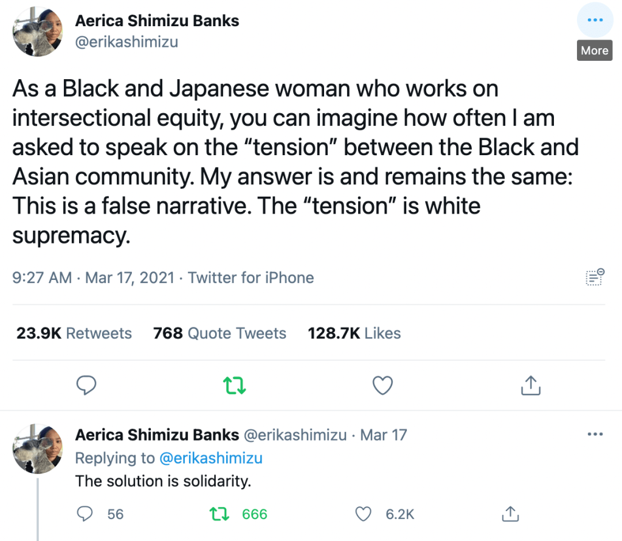Click the Twitter for iPhone source link
The image size is (622, 541).
click(x=251, y=278)
